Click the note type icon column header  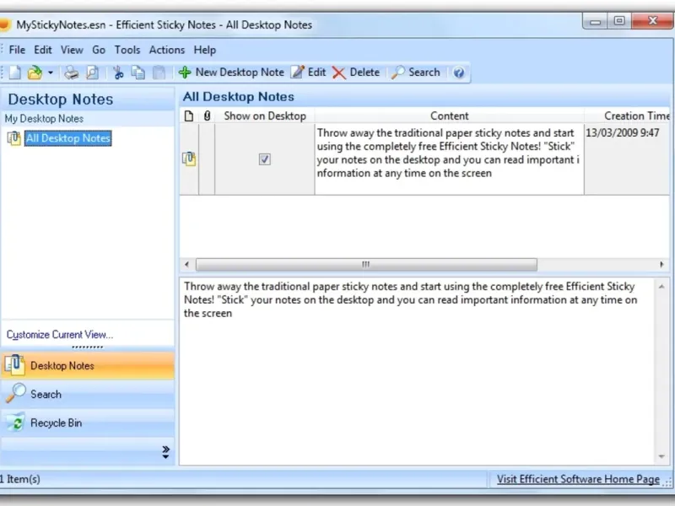click(189, 116)
